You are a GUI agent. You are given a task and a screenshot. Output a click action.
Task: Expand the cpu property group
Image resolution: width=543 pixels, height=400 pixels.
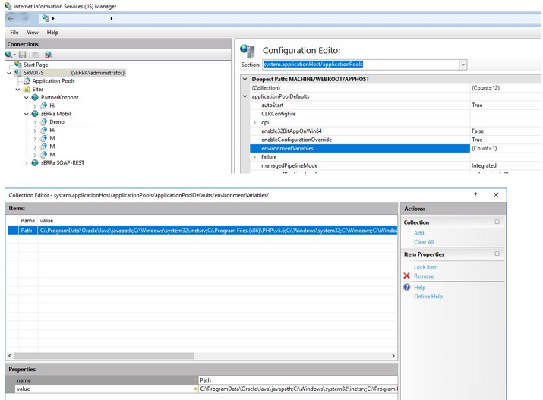click(x=254, y=122)
